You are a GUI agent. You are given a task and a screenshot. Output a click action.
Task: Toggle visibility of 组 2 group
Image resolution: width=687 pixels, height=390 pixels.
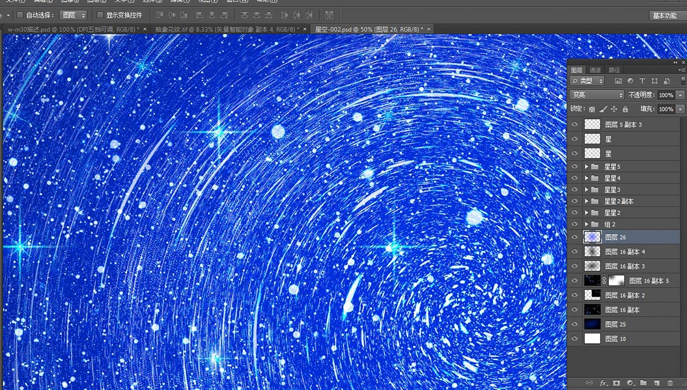click(x=575, y=224)
